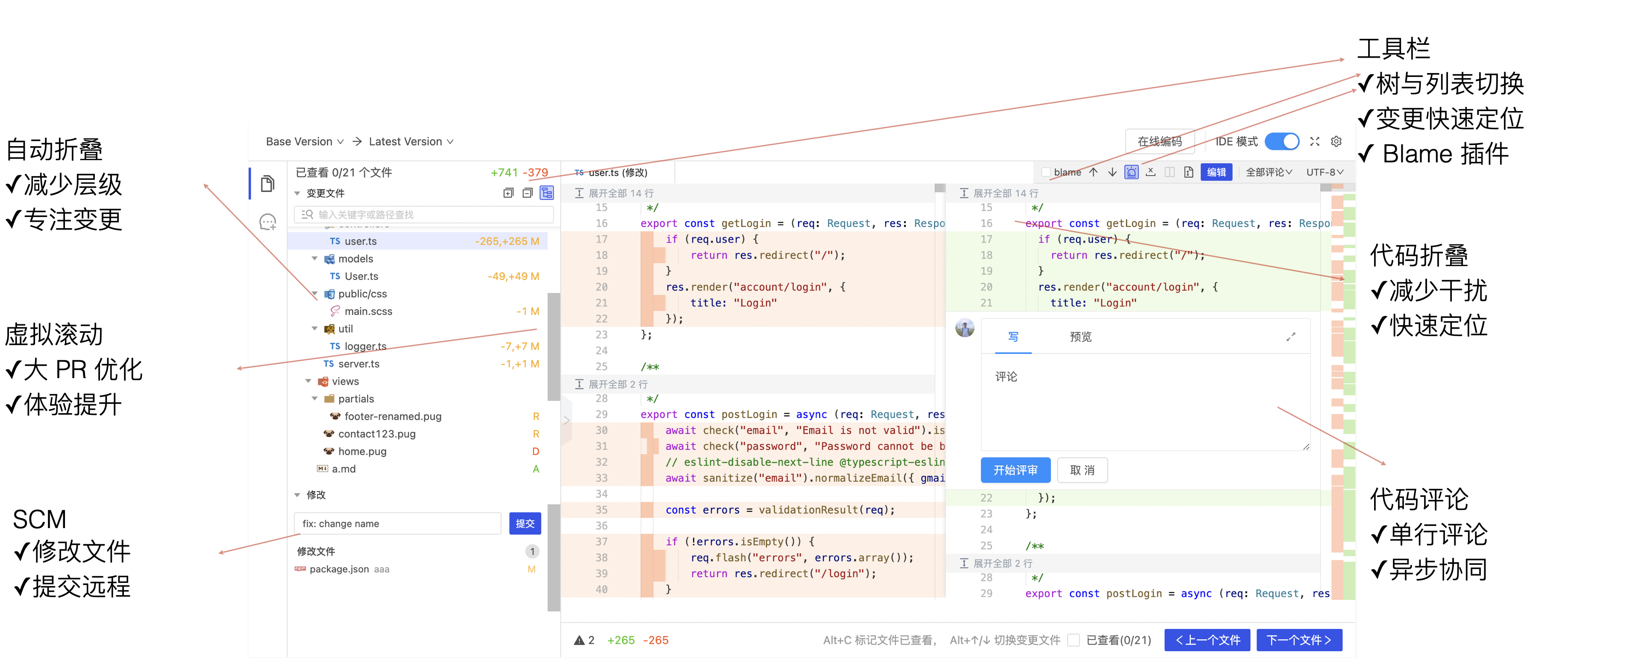
Task: Collapse the partials folder
Action: point(314,399)
